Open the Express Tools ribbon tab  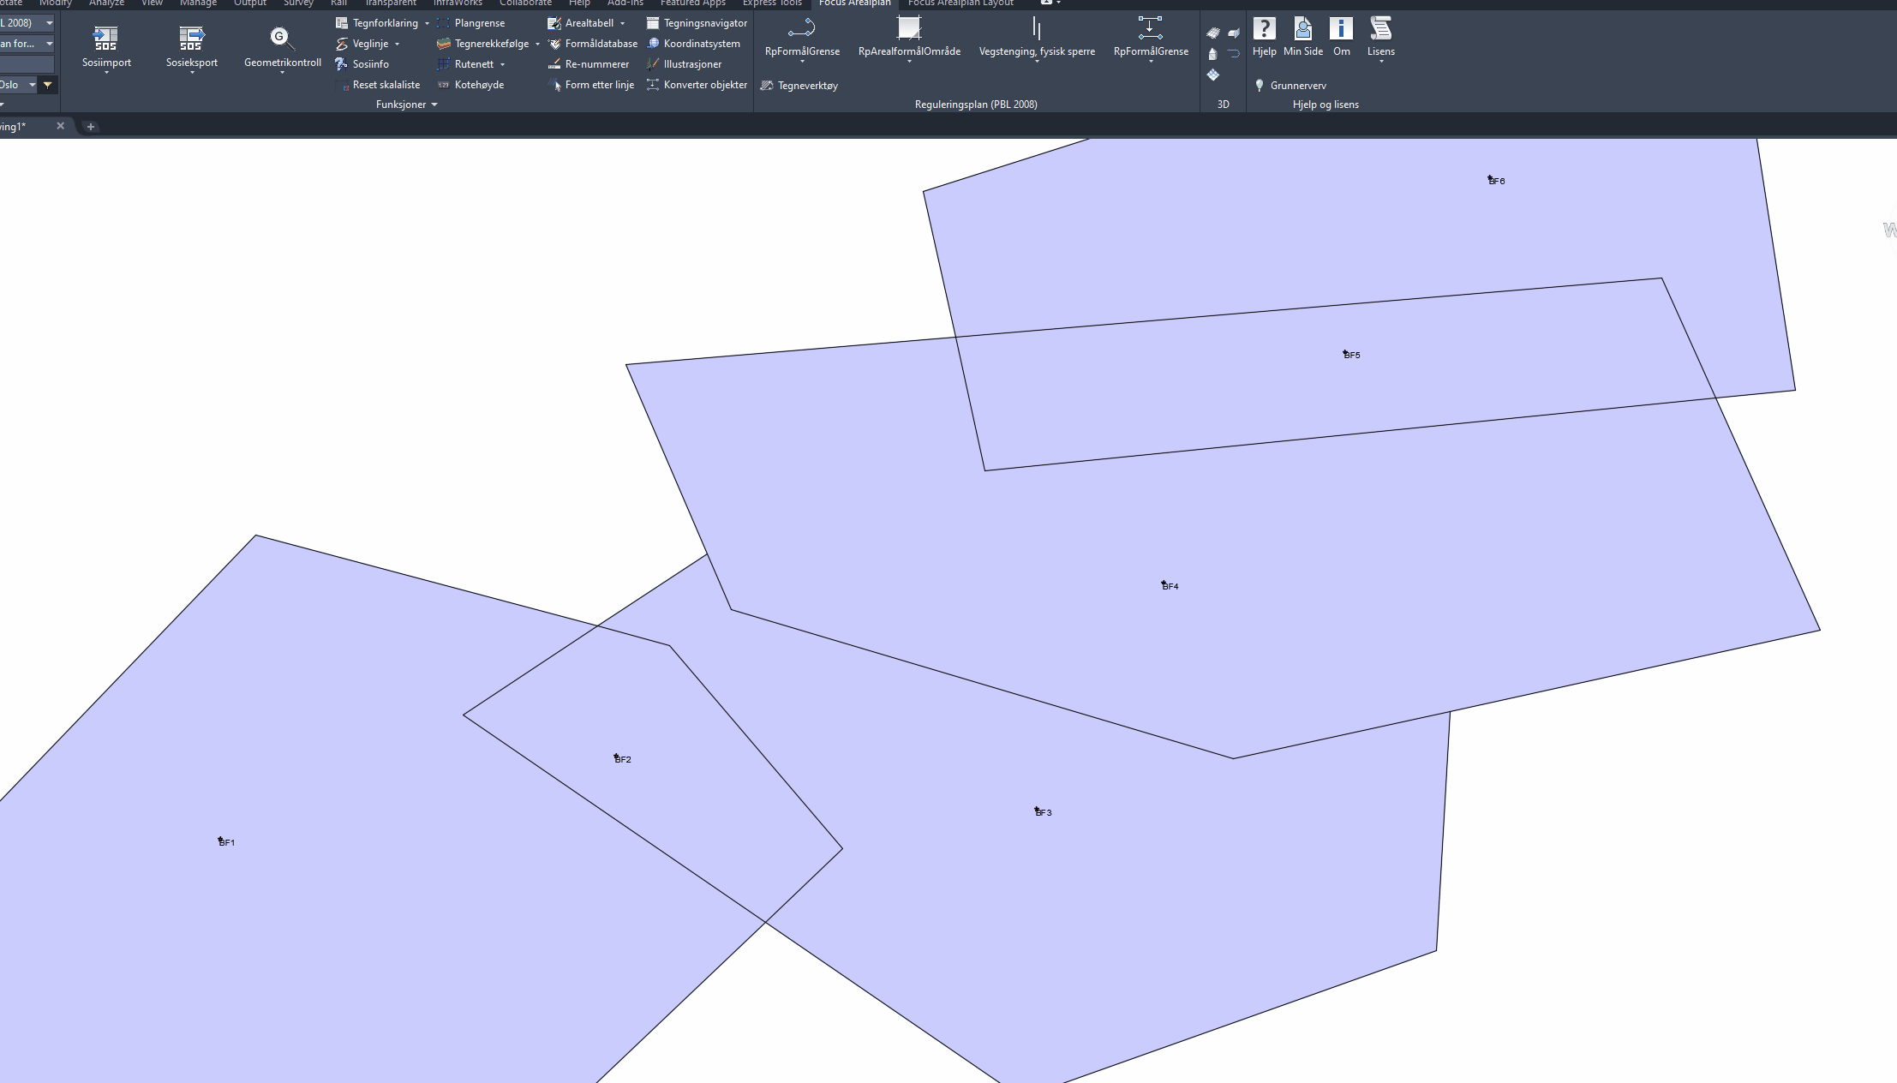pos(771,3)
